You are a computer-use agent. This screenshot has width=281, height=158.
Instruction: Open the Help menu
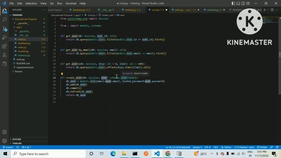[x=83, y=4]
